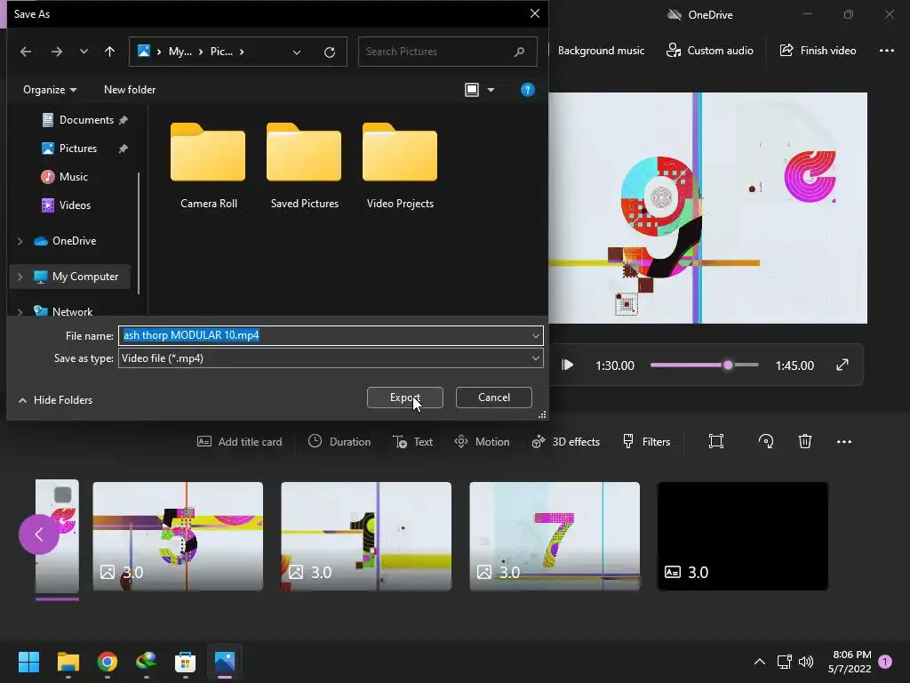
Task: Open the Video Projects folder
Action: 400,166
